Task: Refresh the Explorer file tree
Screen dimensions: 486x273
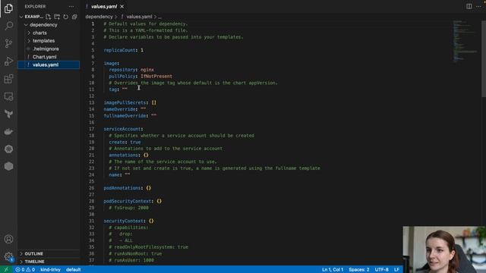Action: pos(65,17)
